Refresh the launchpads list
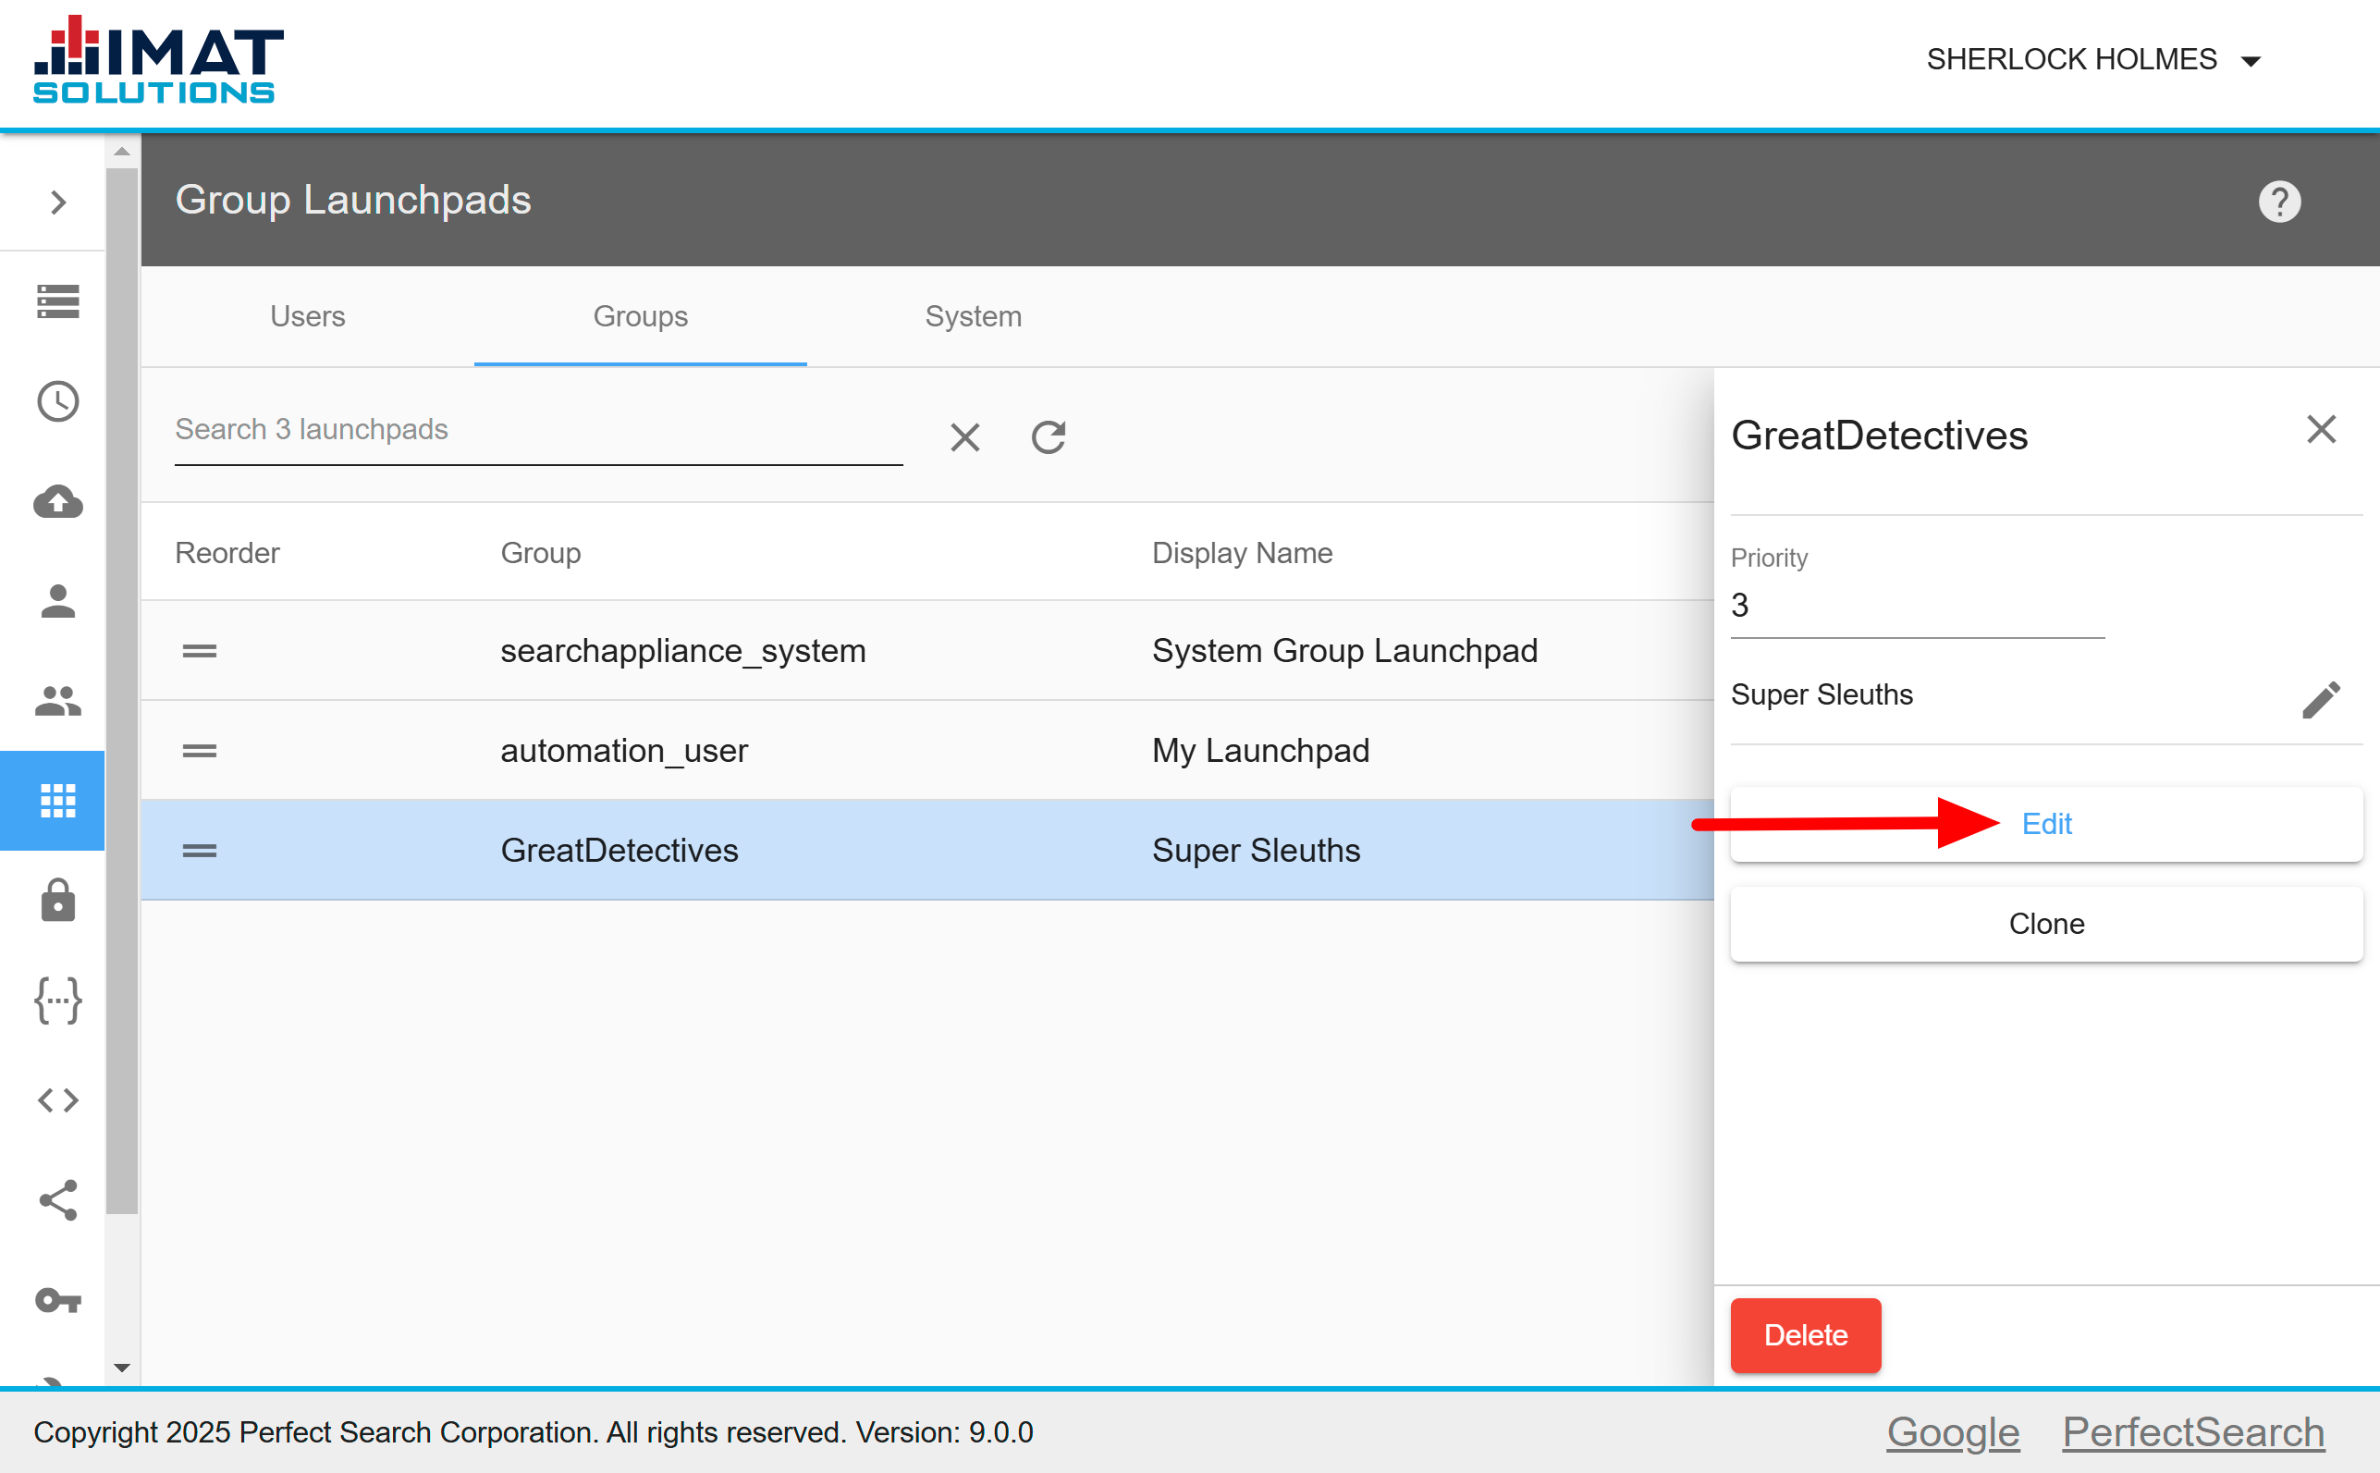 [x=1049, y=437]
